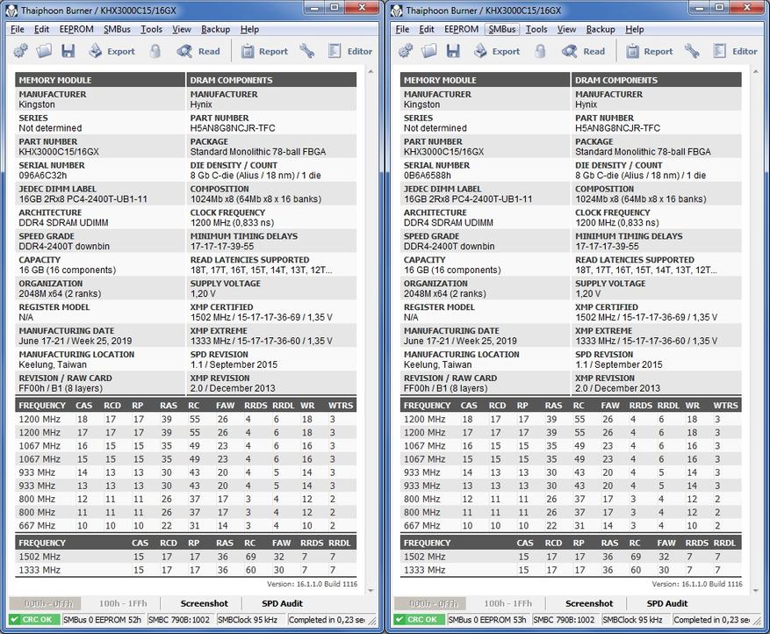770x634 pixels.
Task: Select the 000h - 0FFh tab, right window
Action: tap(431, 603)
